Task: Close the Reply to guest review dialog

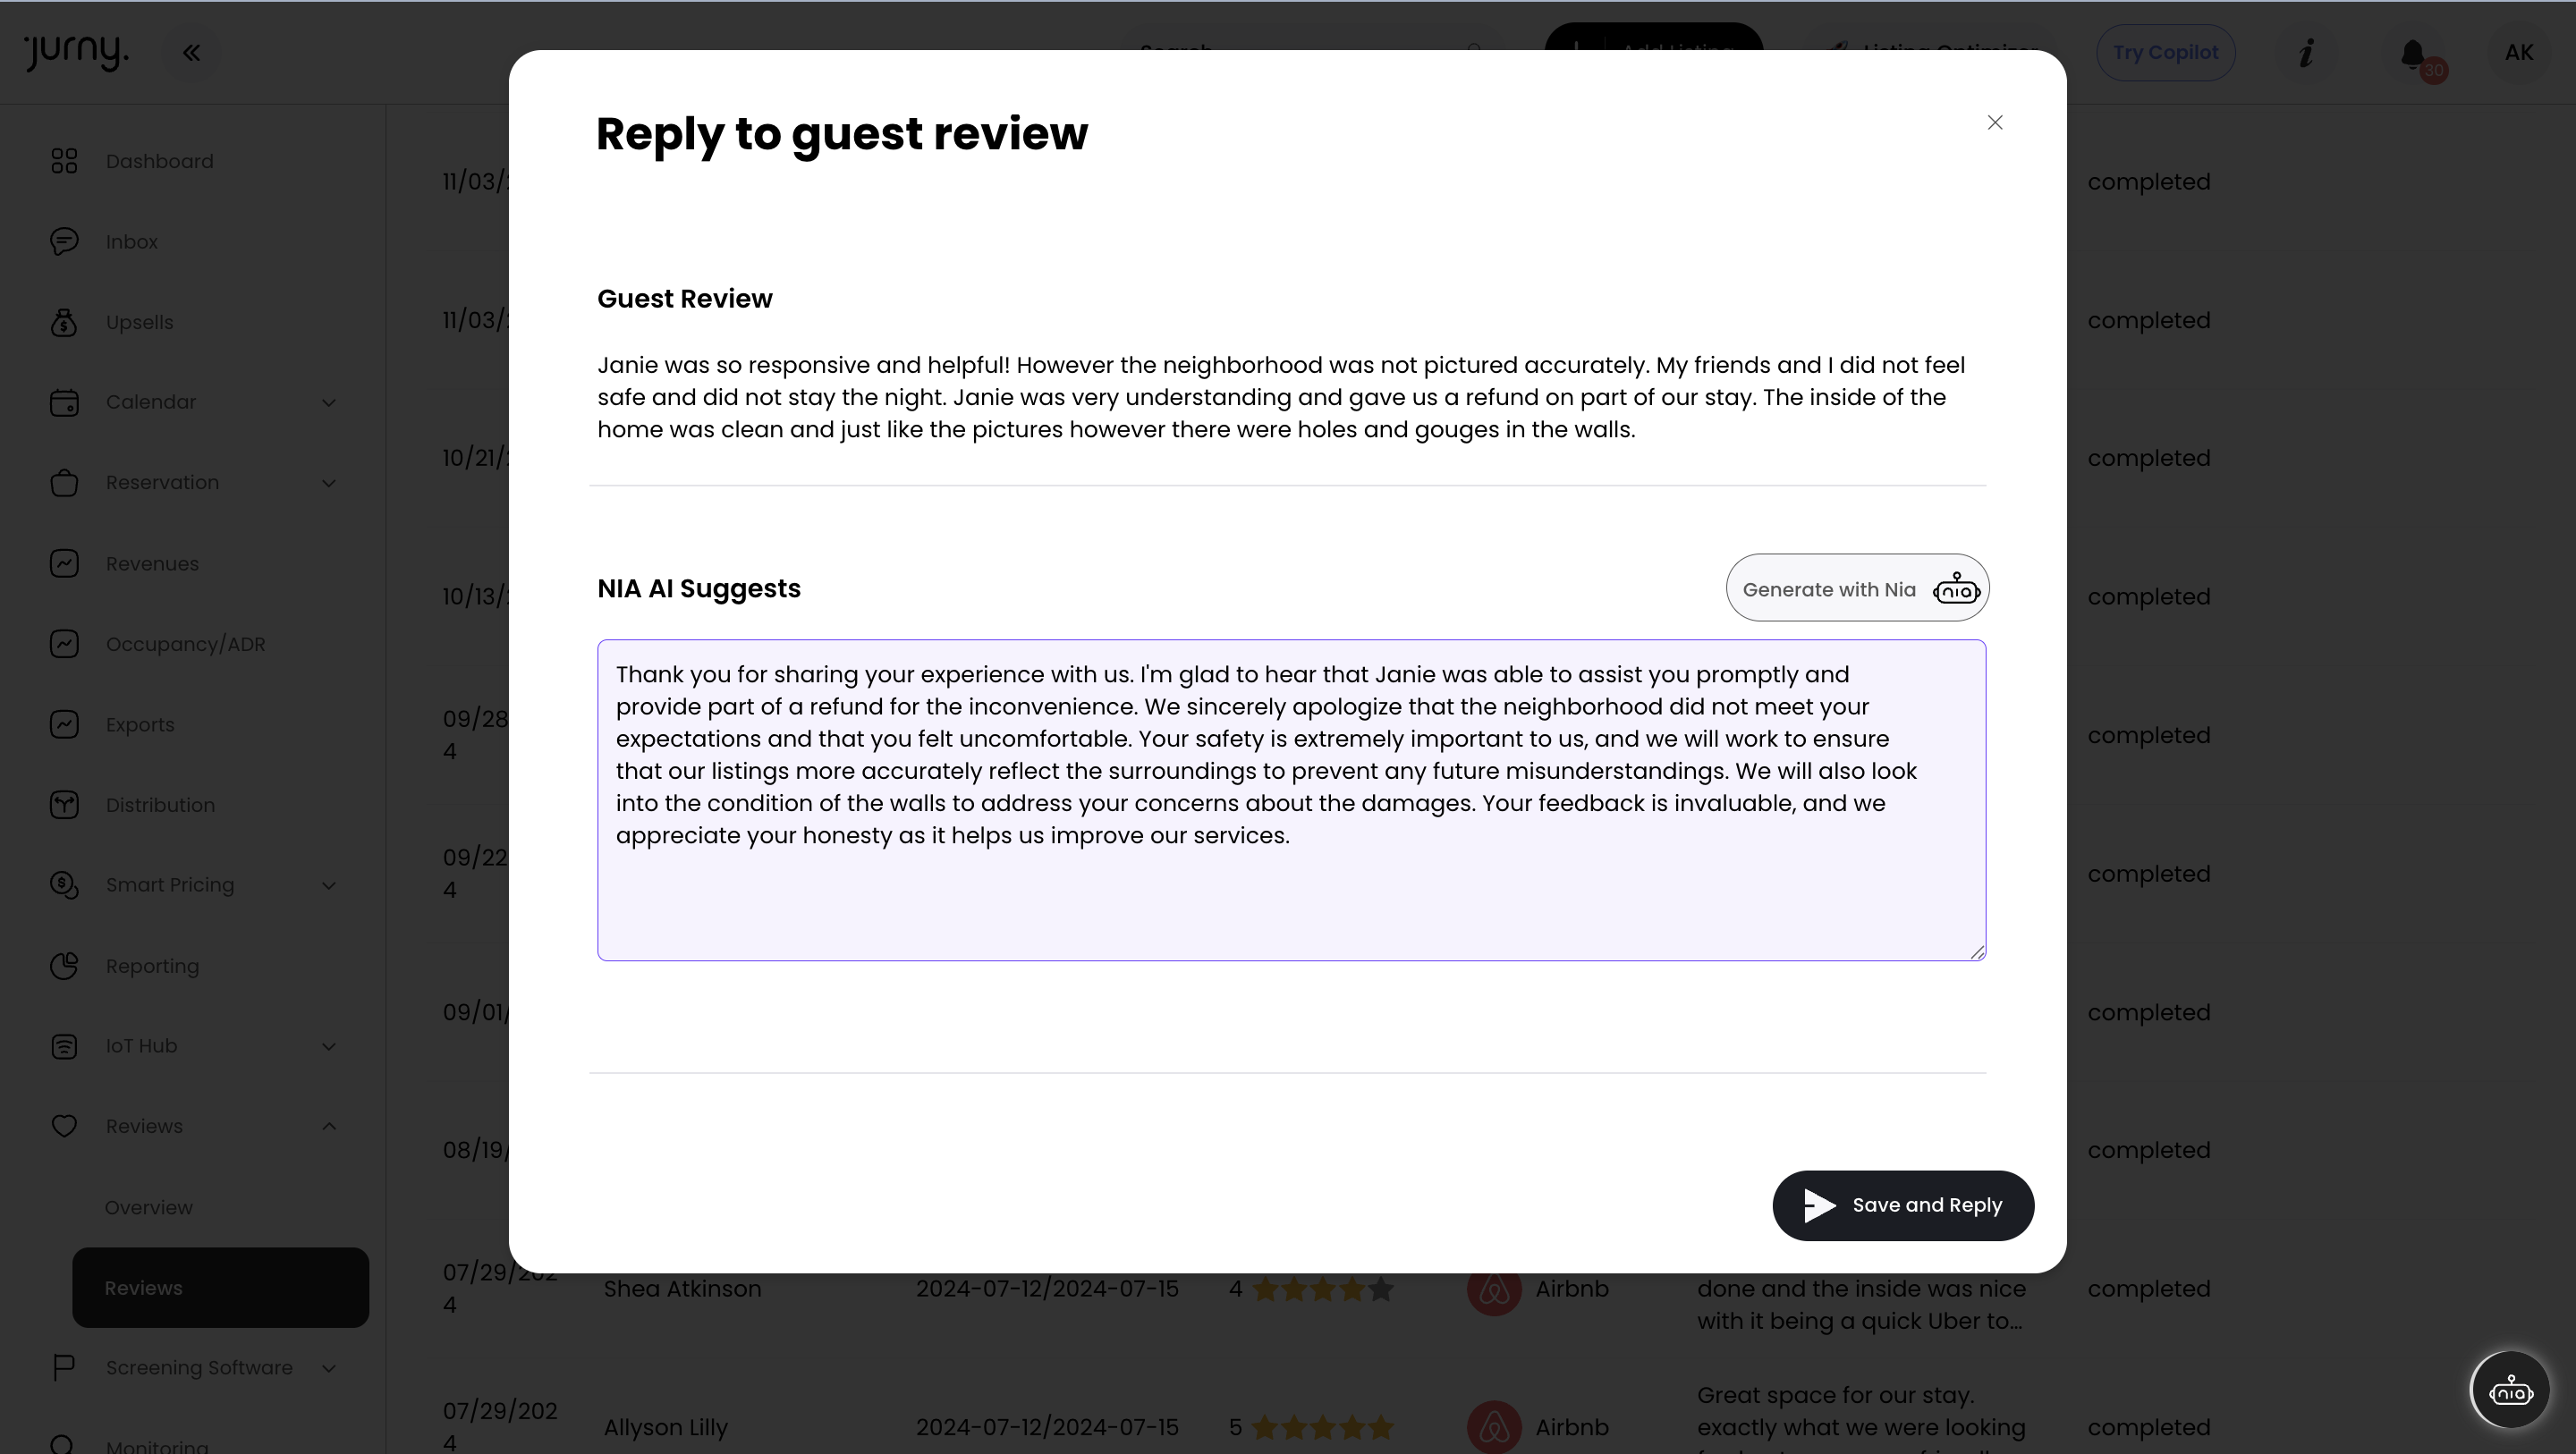Action: point(1994,122)
